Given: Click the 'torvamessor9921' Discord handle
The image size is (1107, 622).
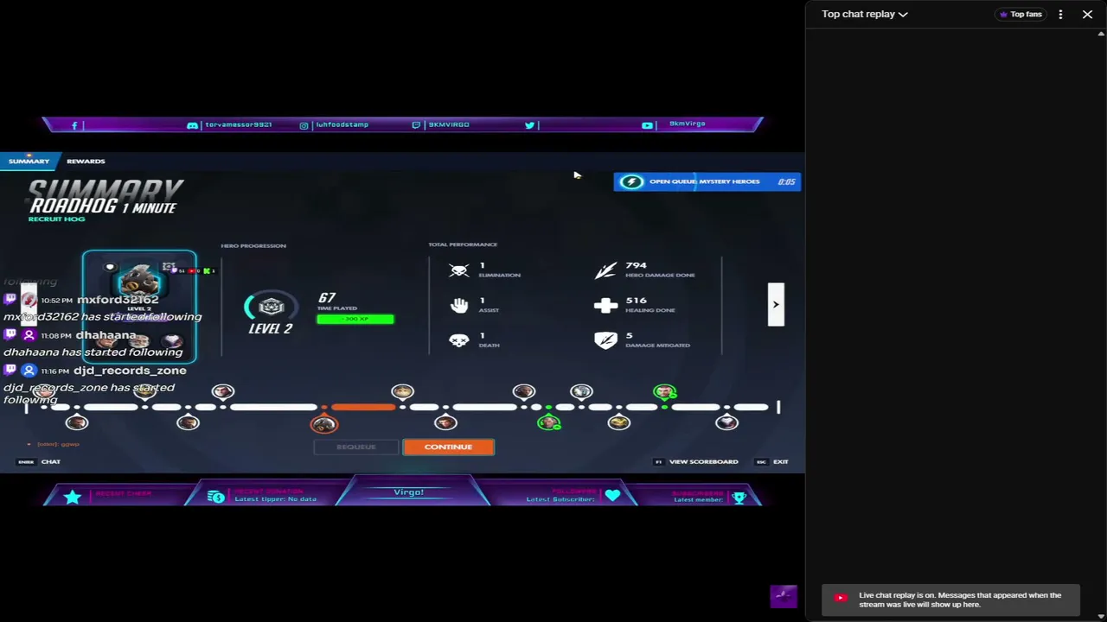Looking at the screenshot, I should [x=238, y=125].
